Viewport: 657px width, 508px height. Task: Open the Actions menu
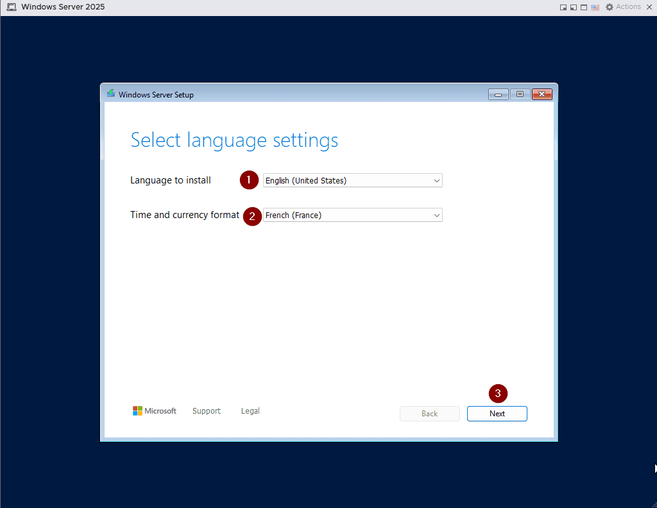click(x=628, y=7)
